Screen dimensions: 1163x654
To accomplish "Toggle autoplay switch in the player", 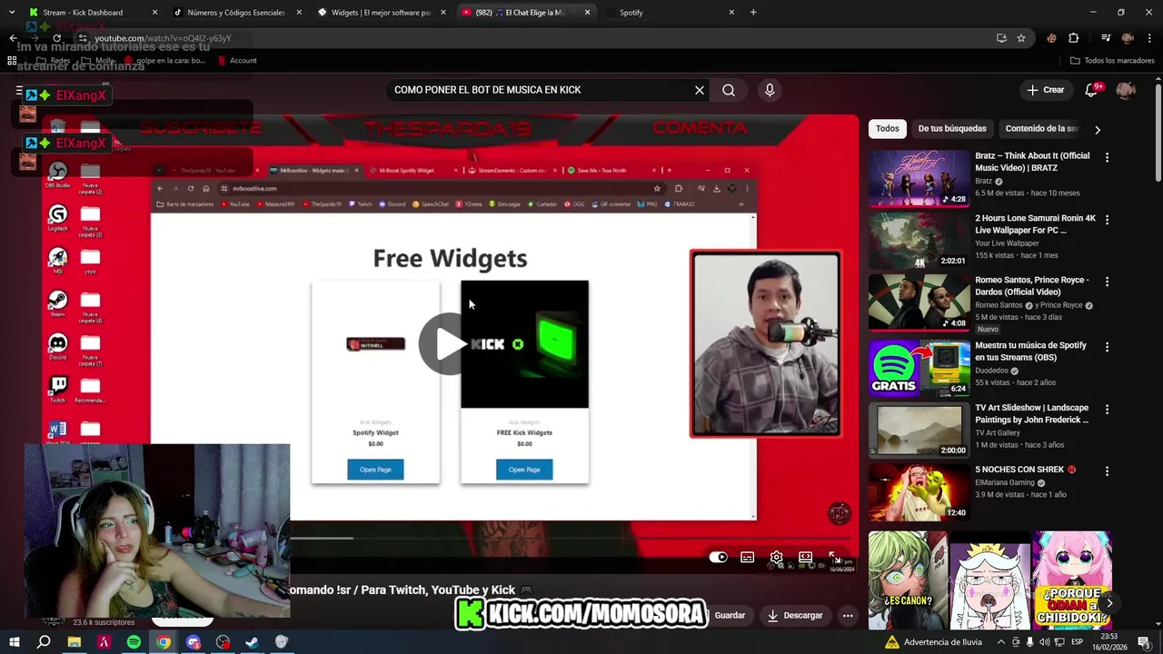I will [x=719, y=557].
